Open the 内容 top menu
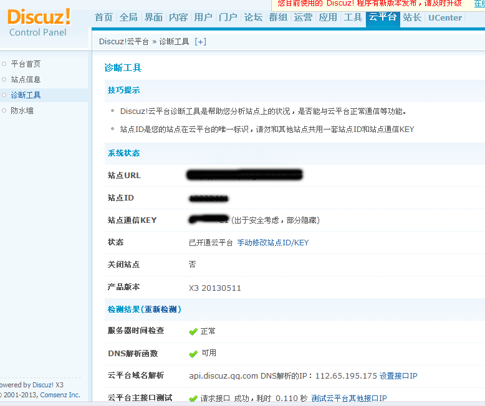485x406 pixels. tap(178, 17)
